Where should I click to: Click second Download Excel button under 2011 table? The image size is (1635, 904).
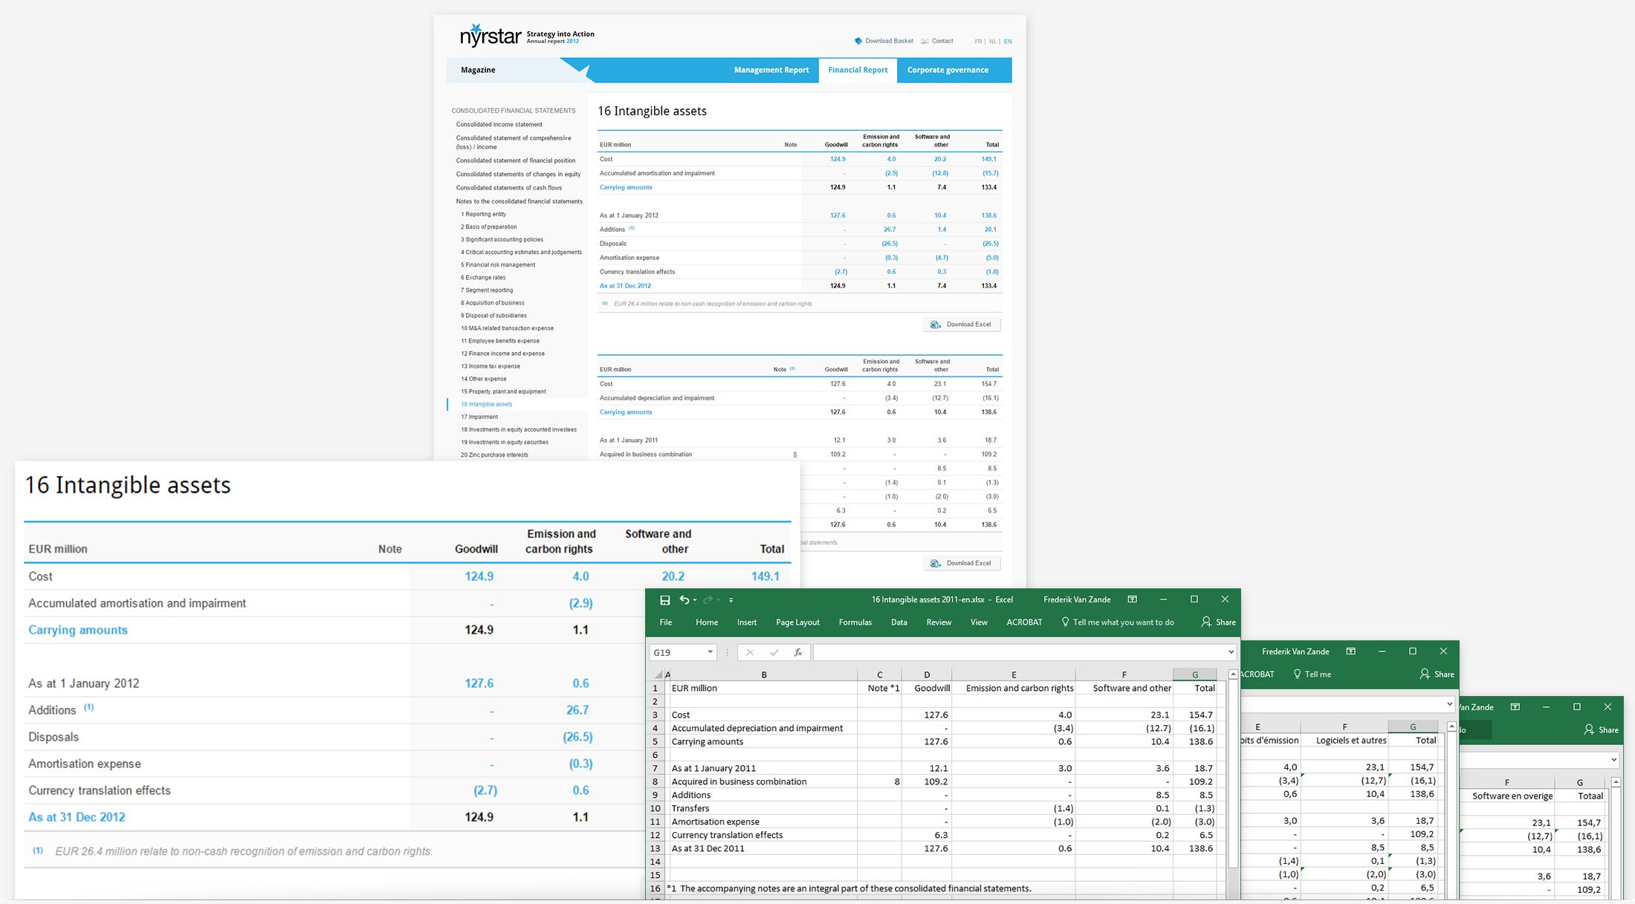click(962, 563)
